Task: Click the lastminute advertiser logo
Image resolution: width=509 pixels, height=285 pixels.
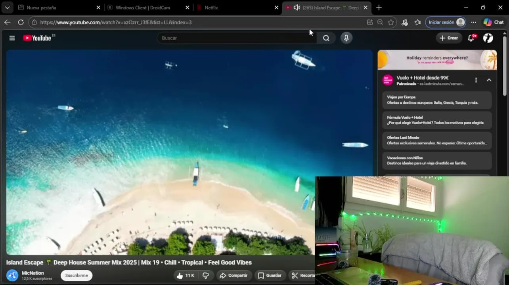Action: (388, 80)
